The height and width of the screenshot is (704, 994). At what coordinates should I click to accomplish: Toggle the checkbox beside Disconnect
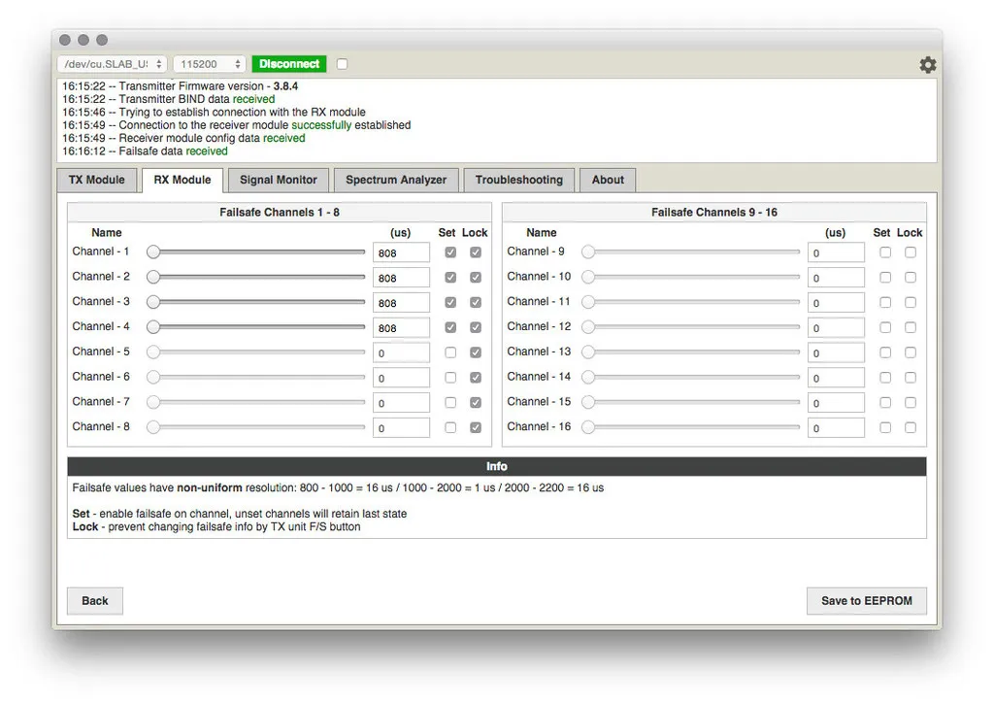(x=342, y=64)
